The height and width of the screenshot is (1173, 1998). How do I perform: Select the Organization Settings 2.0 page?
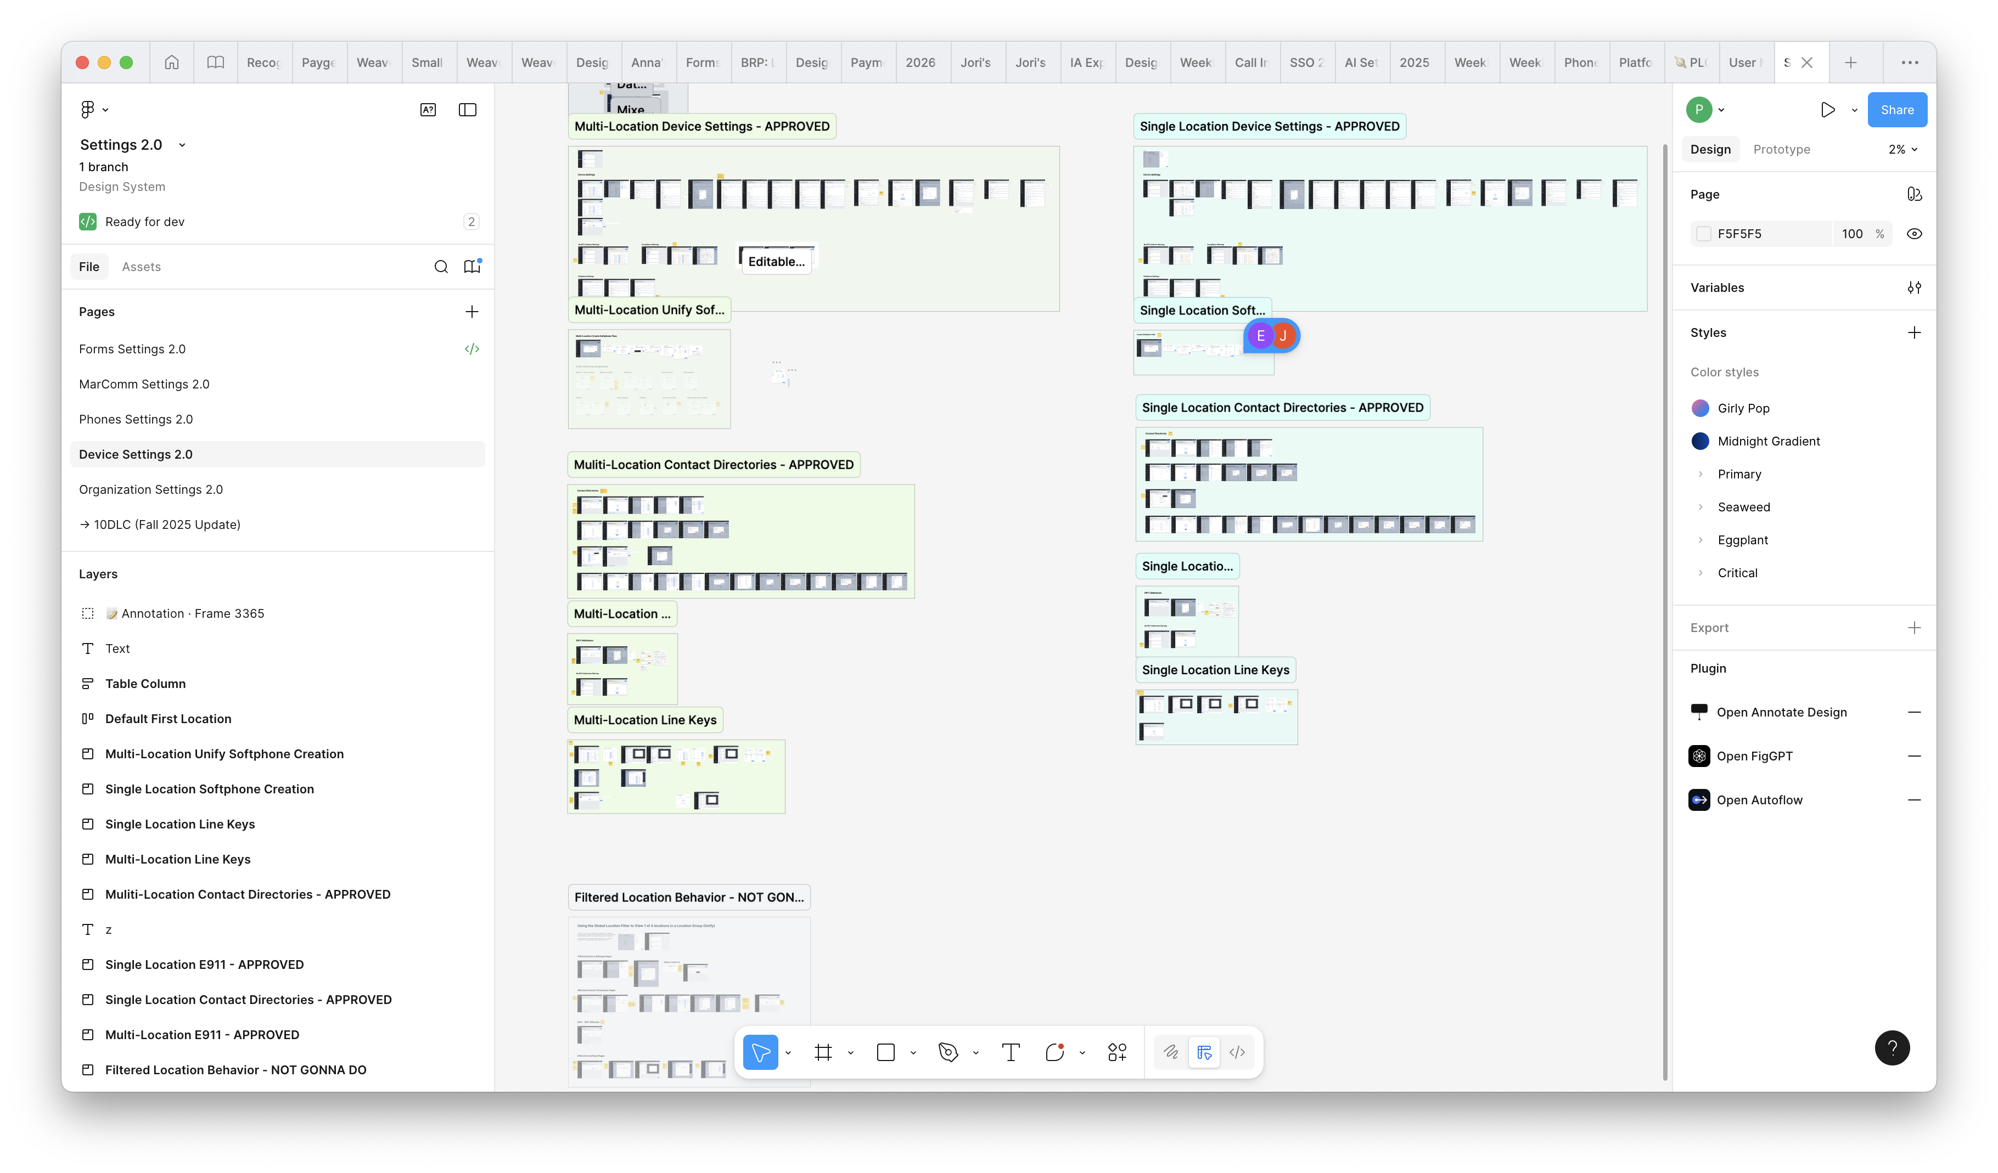150,489
